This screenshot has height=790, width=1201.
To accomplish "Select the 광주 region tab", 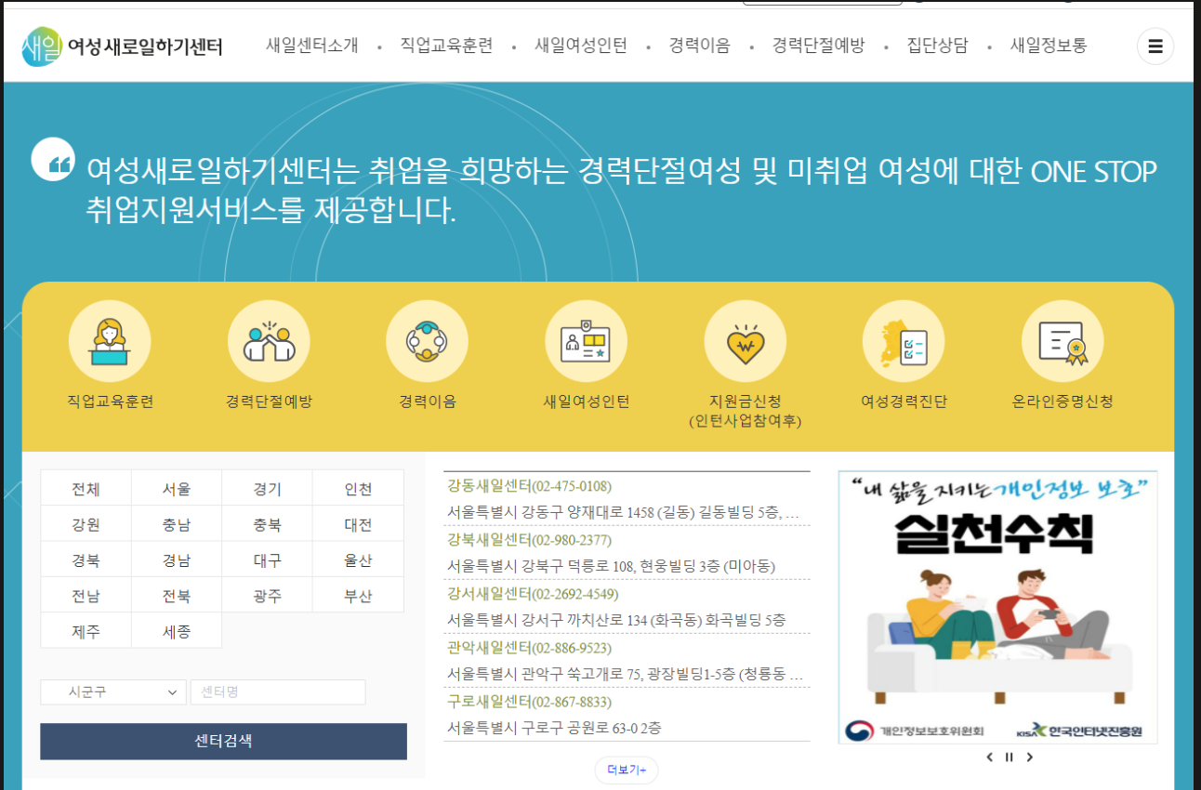I will (x=267, y=595).
